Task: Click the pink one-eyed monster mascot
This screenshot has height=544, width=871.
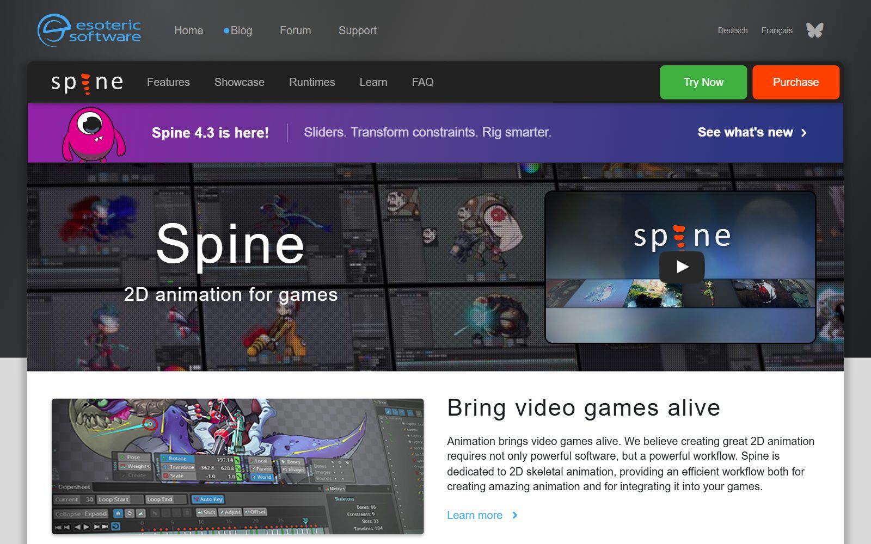Action: pos(93,134)
